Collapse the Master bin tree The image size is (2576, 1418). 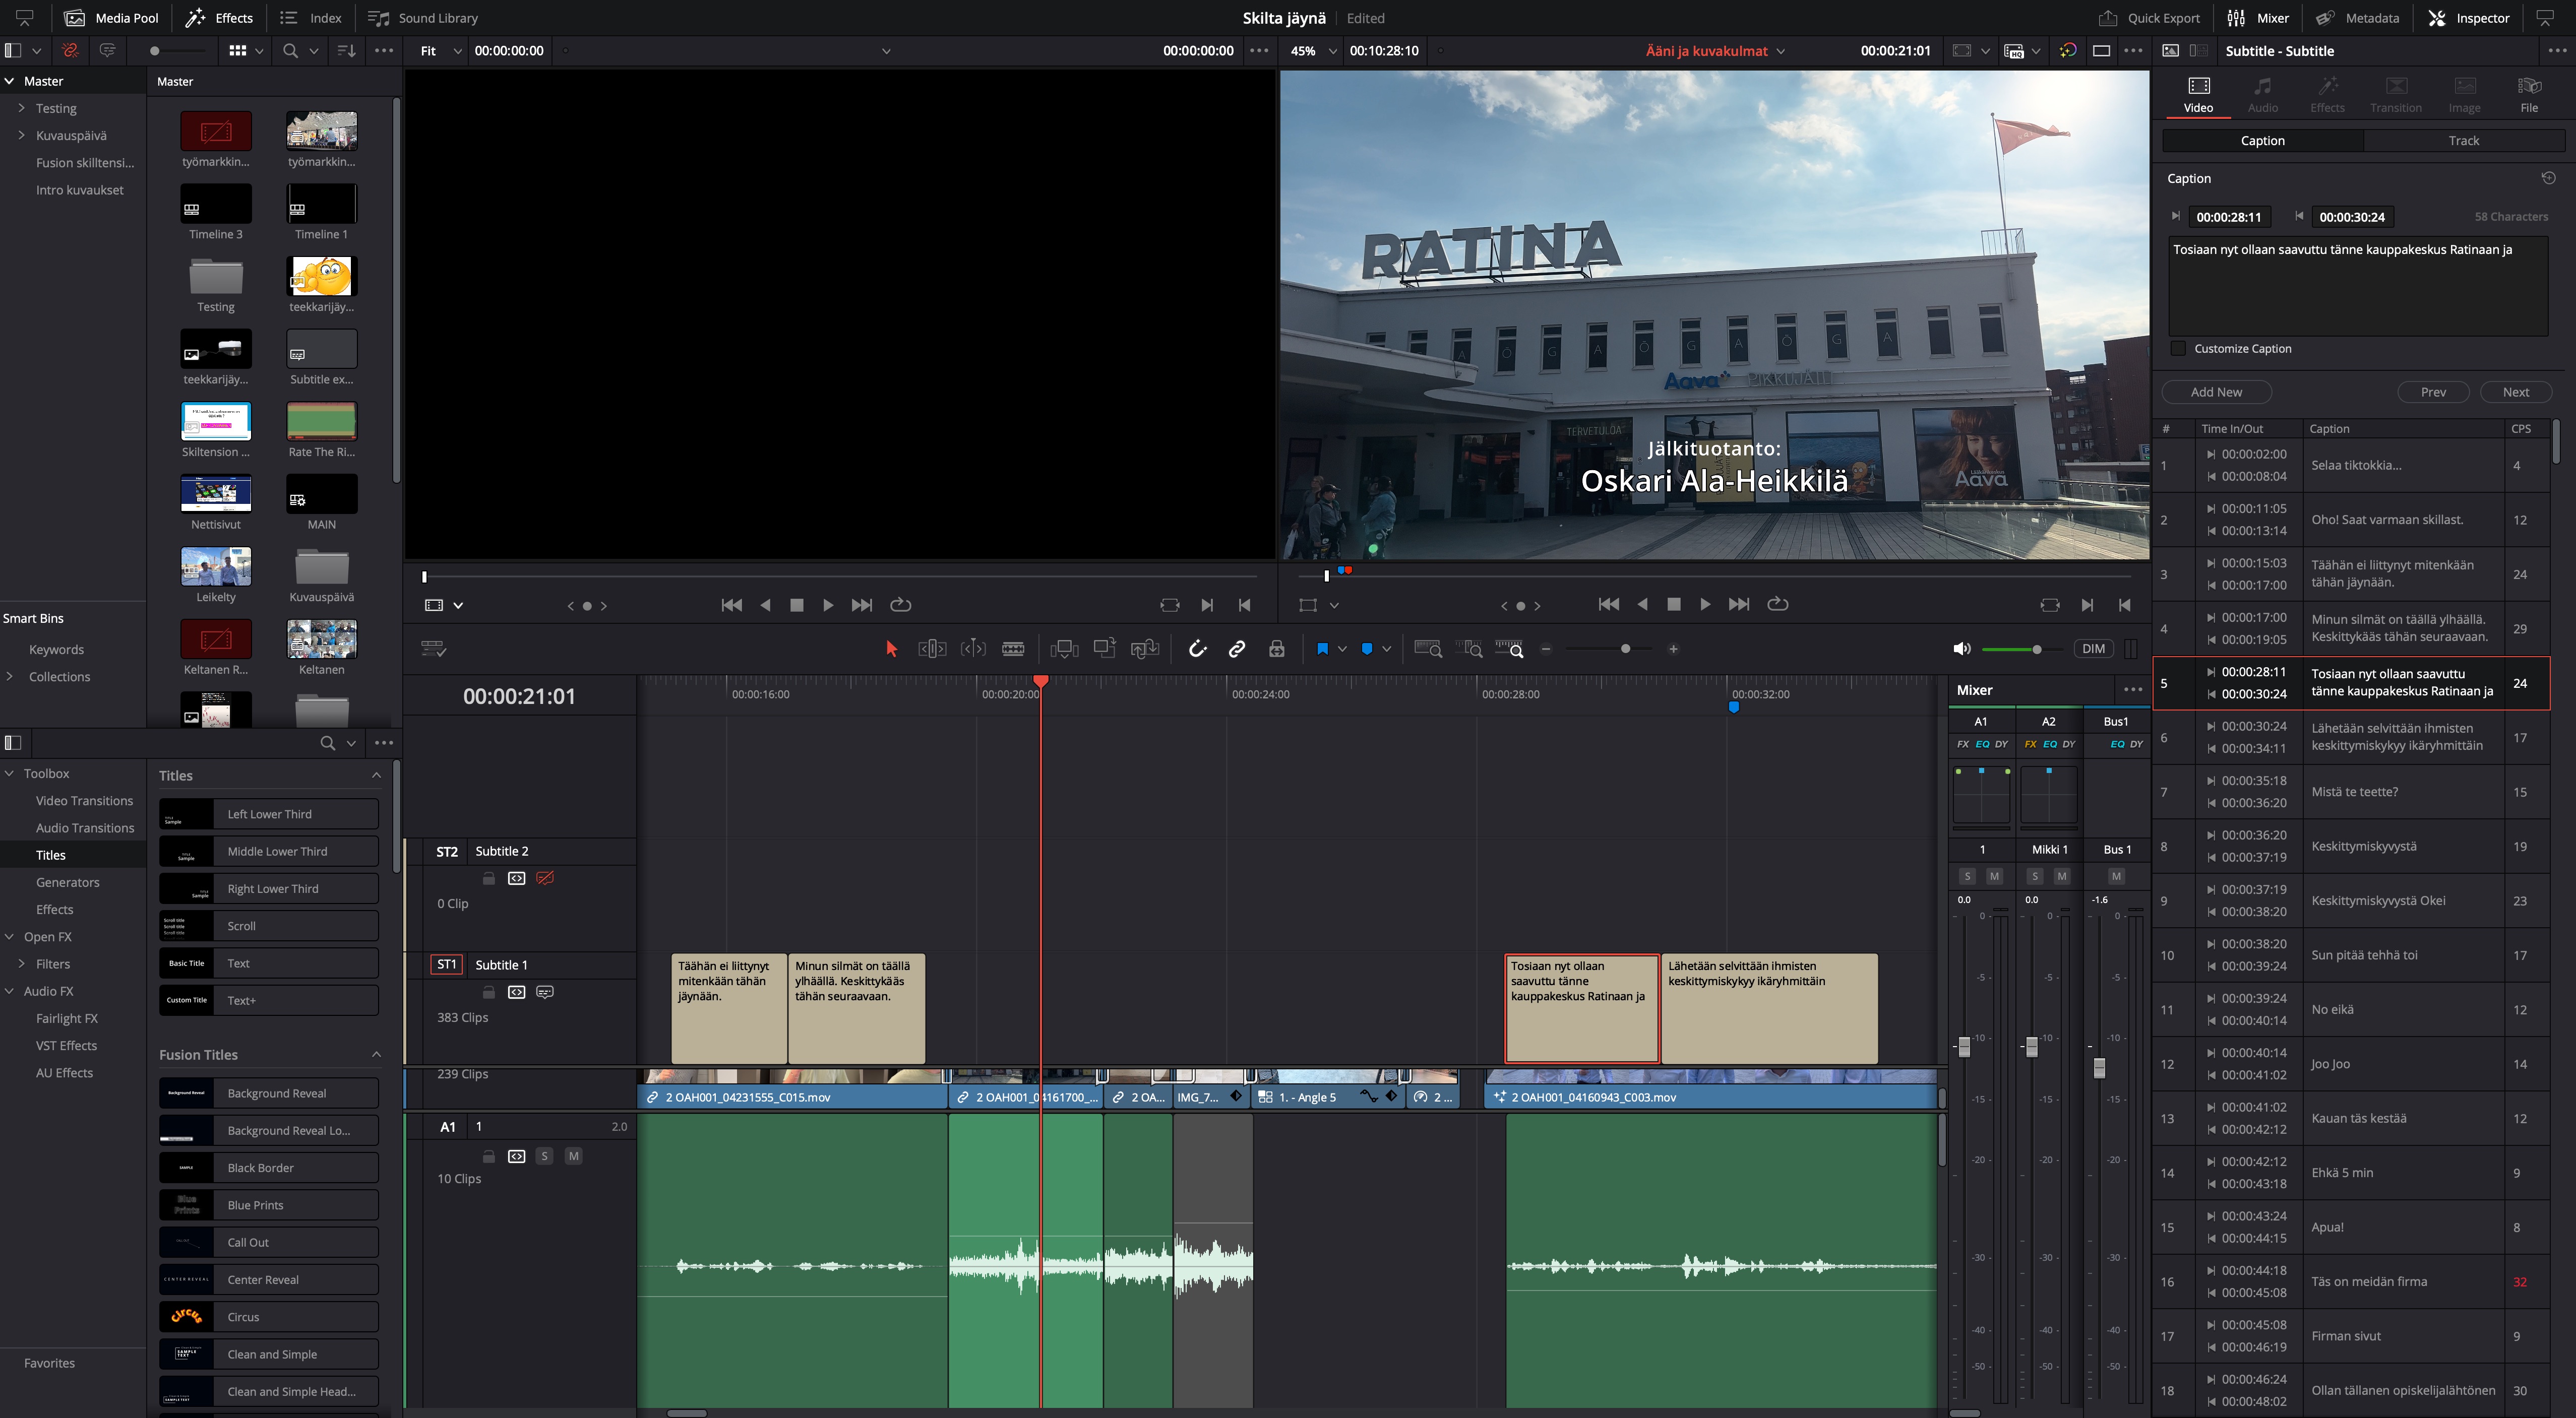[9, 81]
